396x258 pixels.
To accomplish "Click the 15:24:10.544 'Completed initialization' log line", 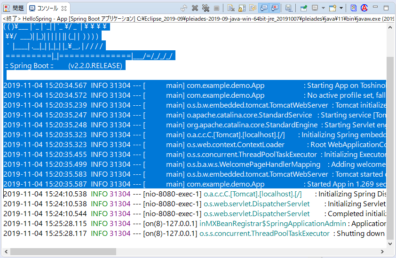I will coord(195,213).
